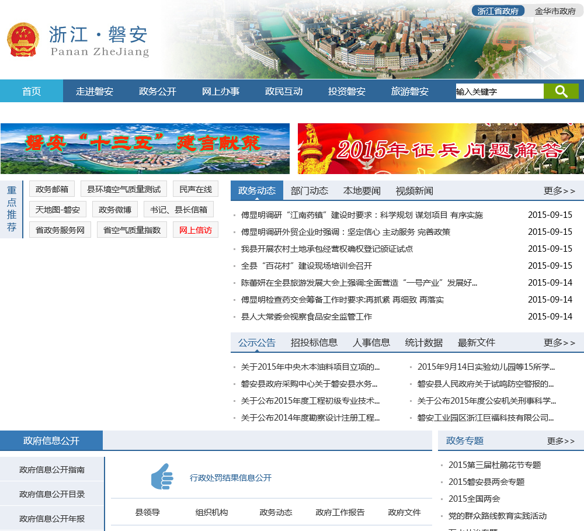The width and height of the screenshot is (584, 531).
Task: Open notice 关于公布2014年度勘察设计注册工程
Action: [x=310, y=418]
